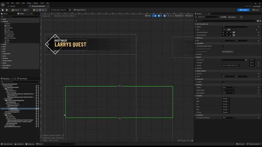
Task: Select the Rich Text Block widget in palette
Action: (10, 38)
